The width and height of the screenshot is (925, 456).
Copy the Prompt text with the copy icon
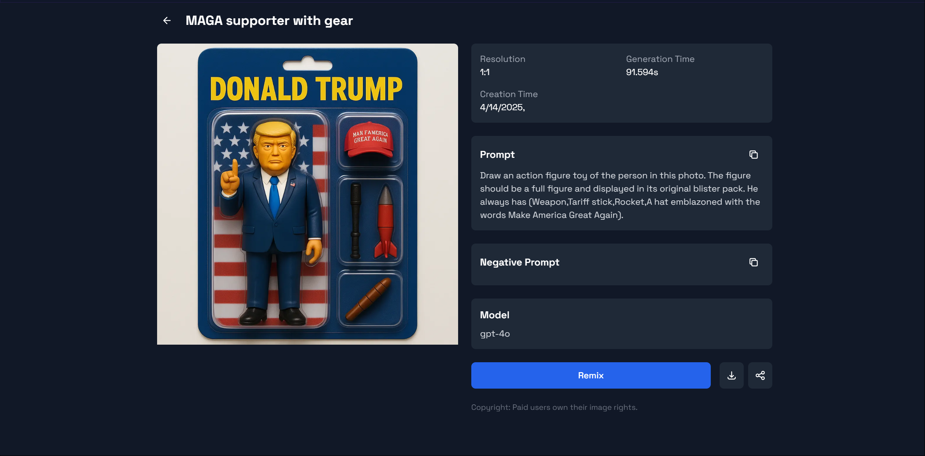[753, 155]
